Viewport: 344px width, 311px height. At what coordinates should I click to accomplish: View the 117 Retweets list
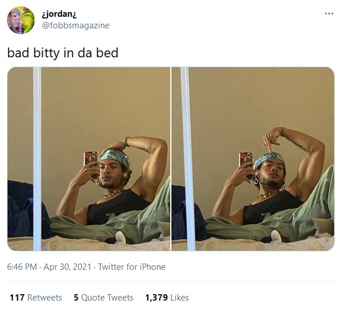pos(36,298)
